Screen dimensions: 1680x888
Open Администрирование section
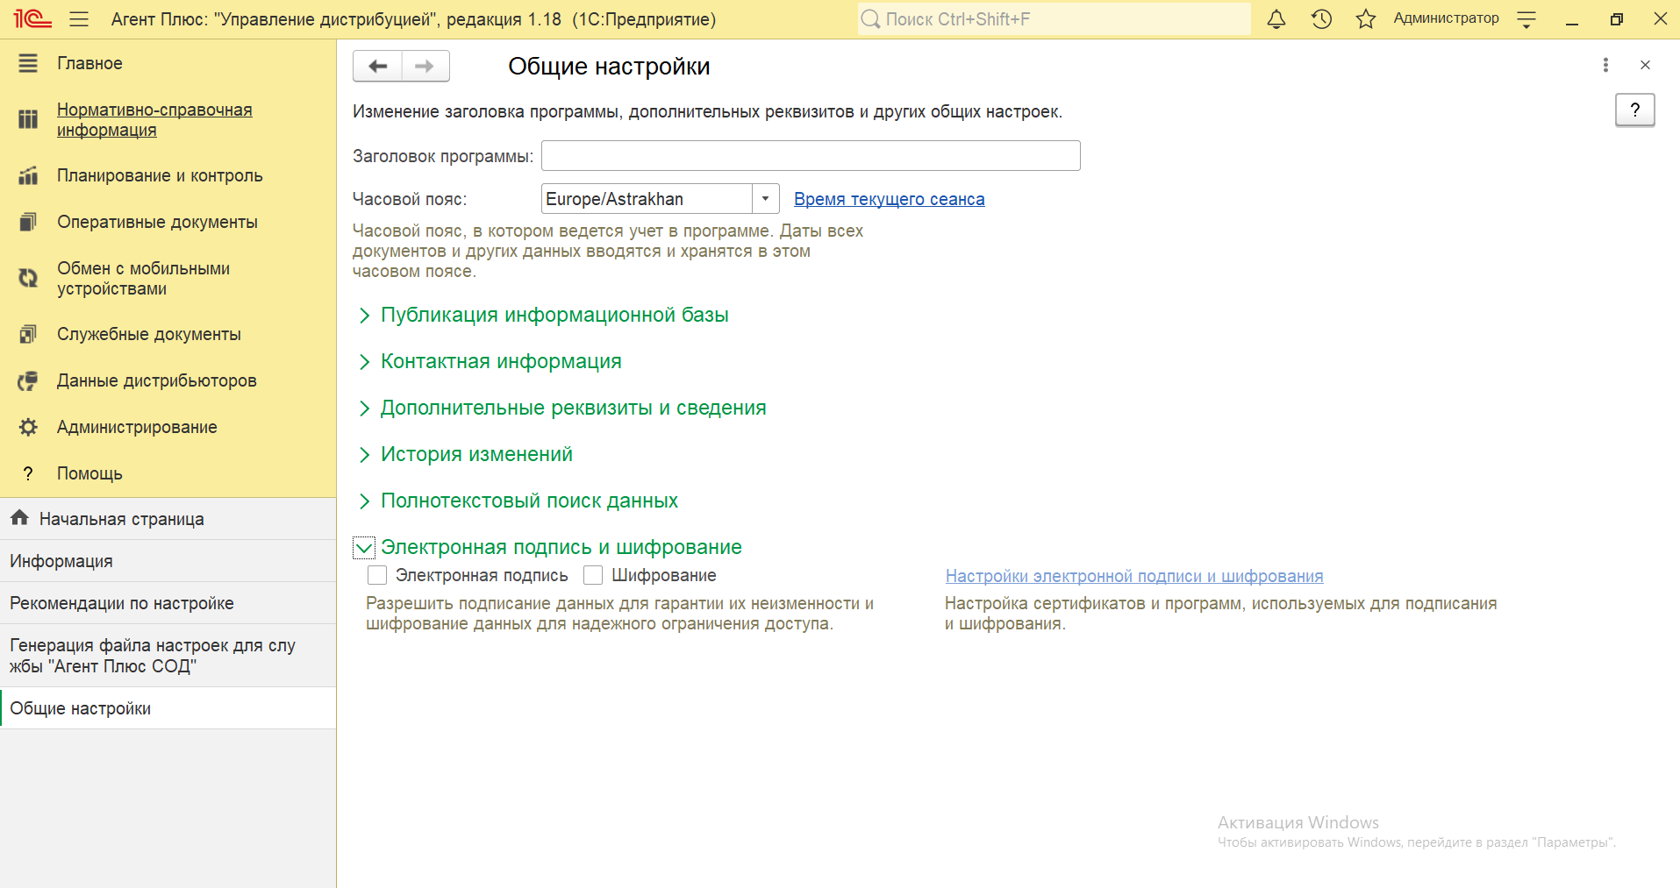click(137, 427)
